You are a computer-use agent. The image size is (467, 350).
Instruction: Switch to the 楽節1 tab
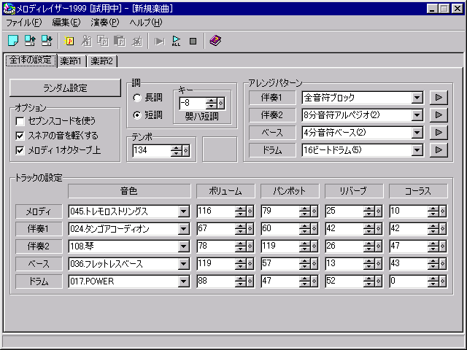(71, 61)
